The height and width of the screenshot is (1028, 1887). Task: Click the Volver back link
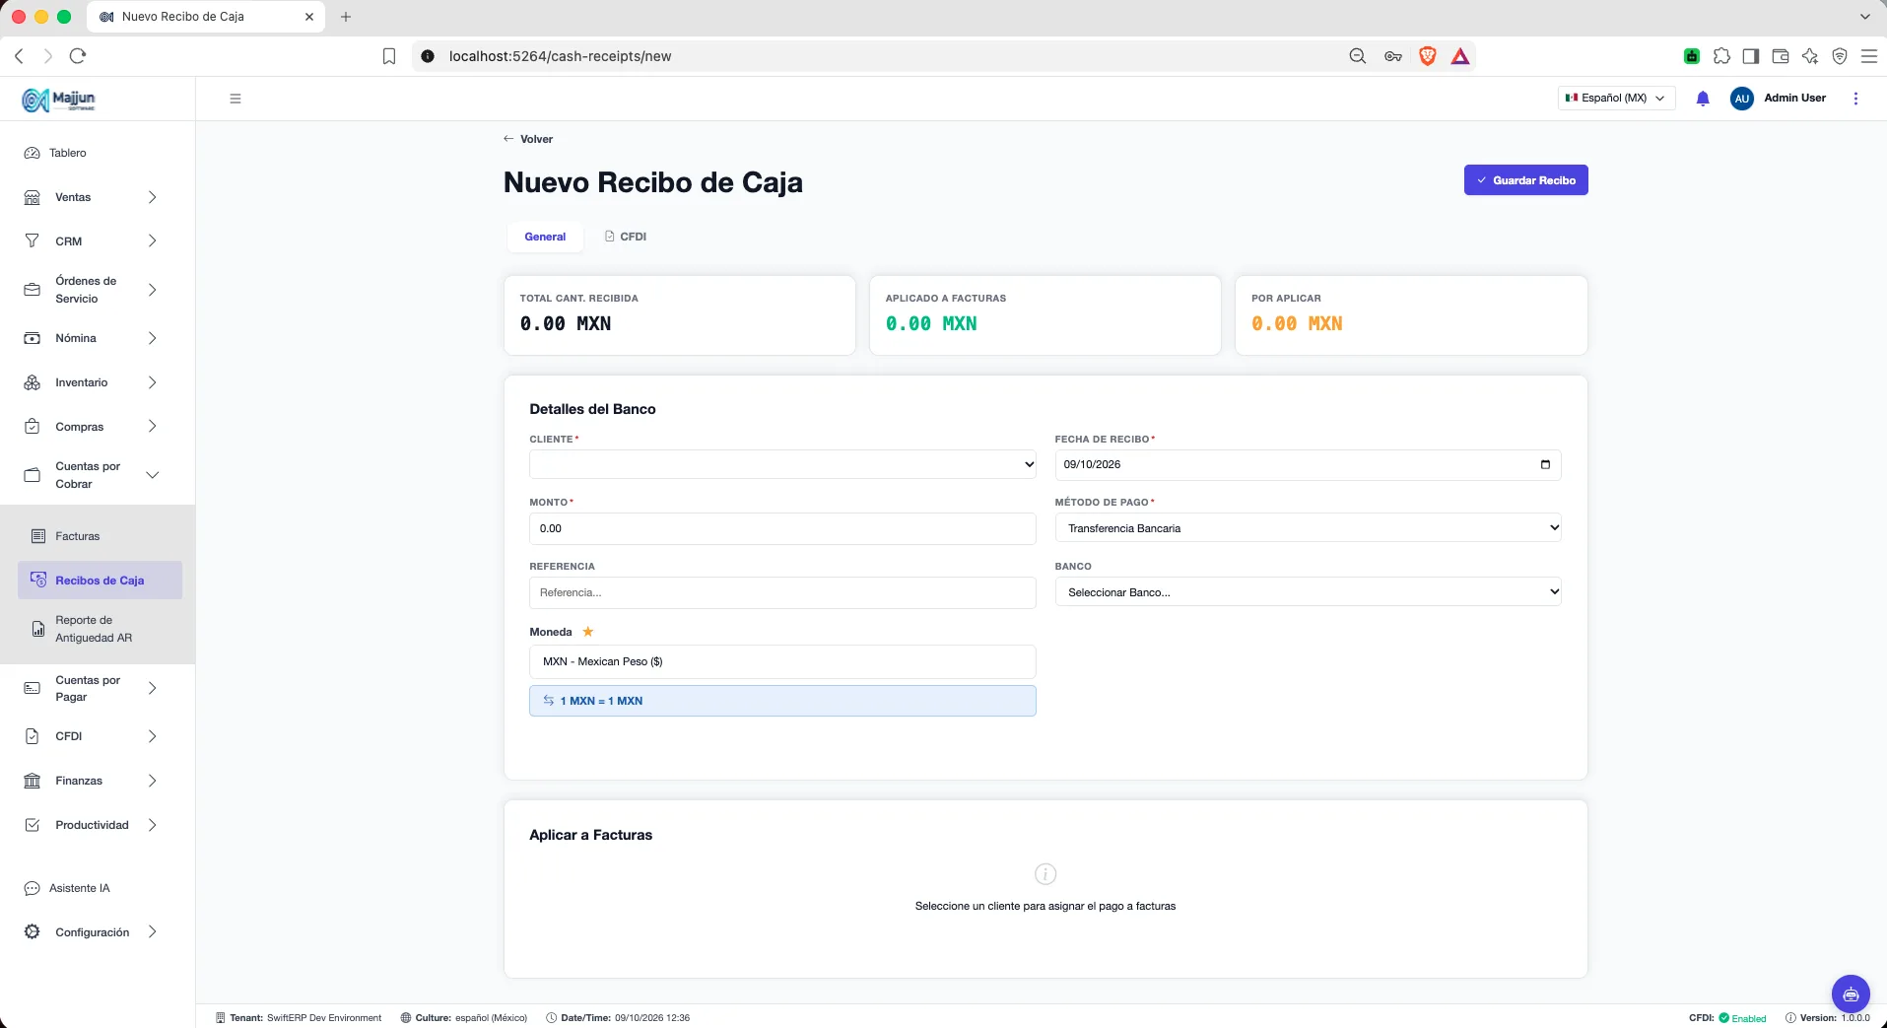point(528,139)
